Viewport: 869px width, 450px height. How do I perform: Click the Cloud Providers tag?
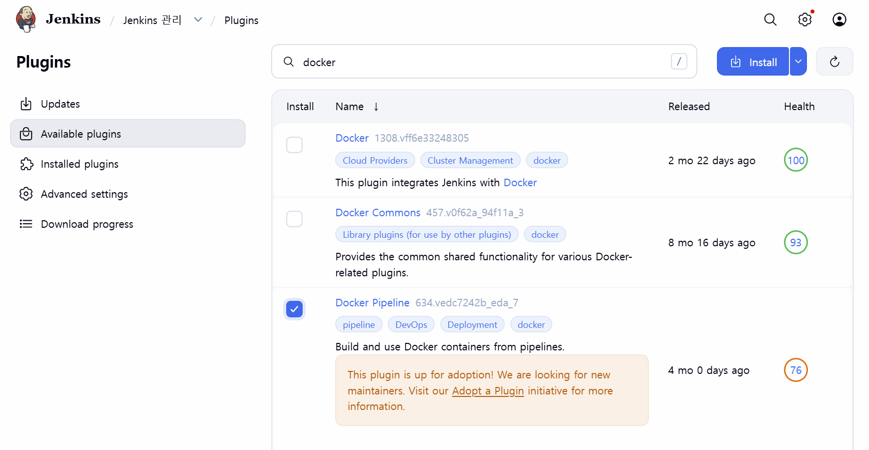[375, 160]
